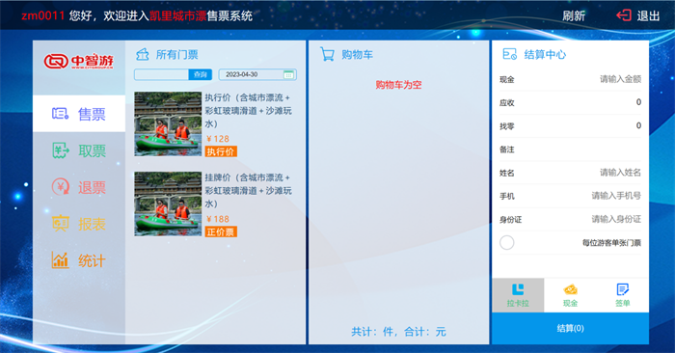Click the 退出 logout icon

click(x=623, y=15)
